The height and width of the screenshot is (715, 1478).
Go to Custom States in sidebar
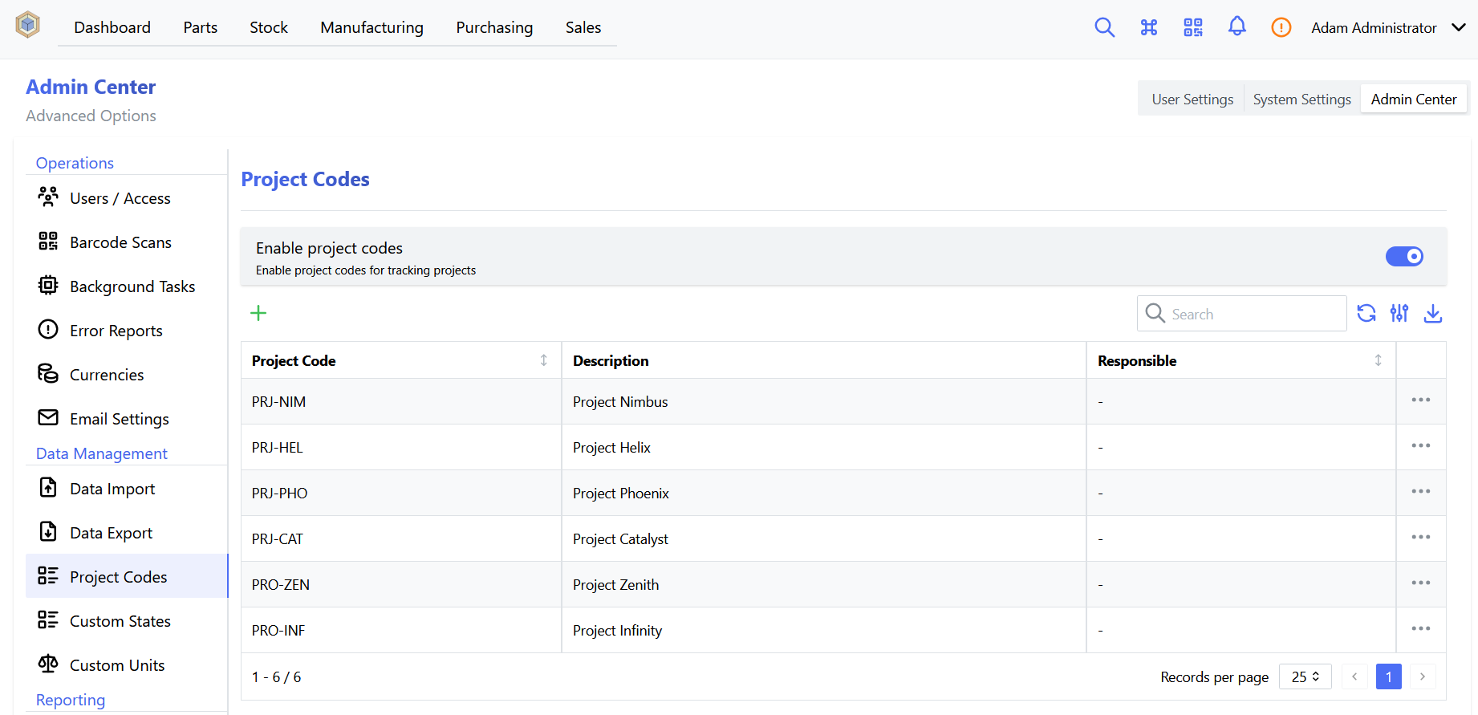120,621
